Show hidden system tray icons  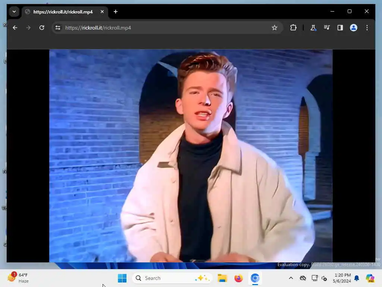pyautogui.click(x=291, y=278)
